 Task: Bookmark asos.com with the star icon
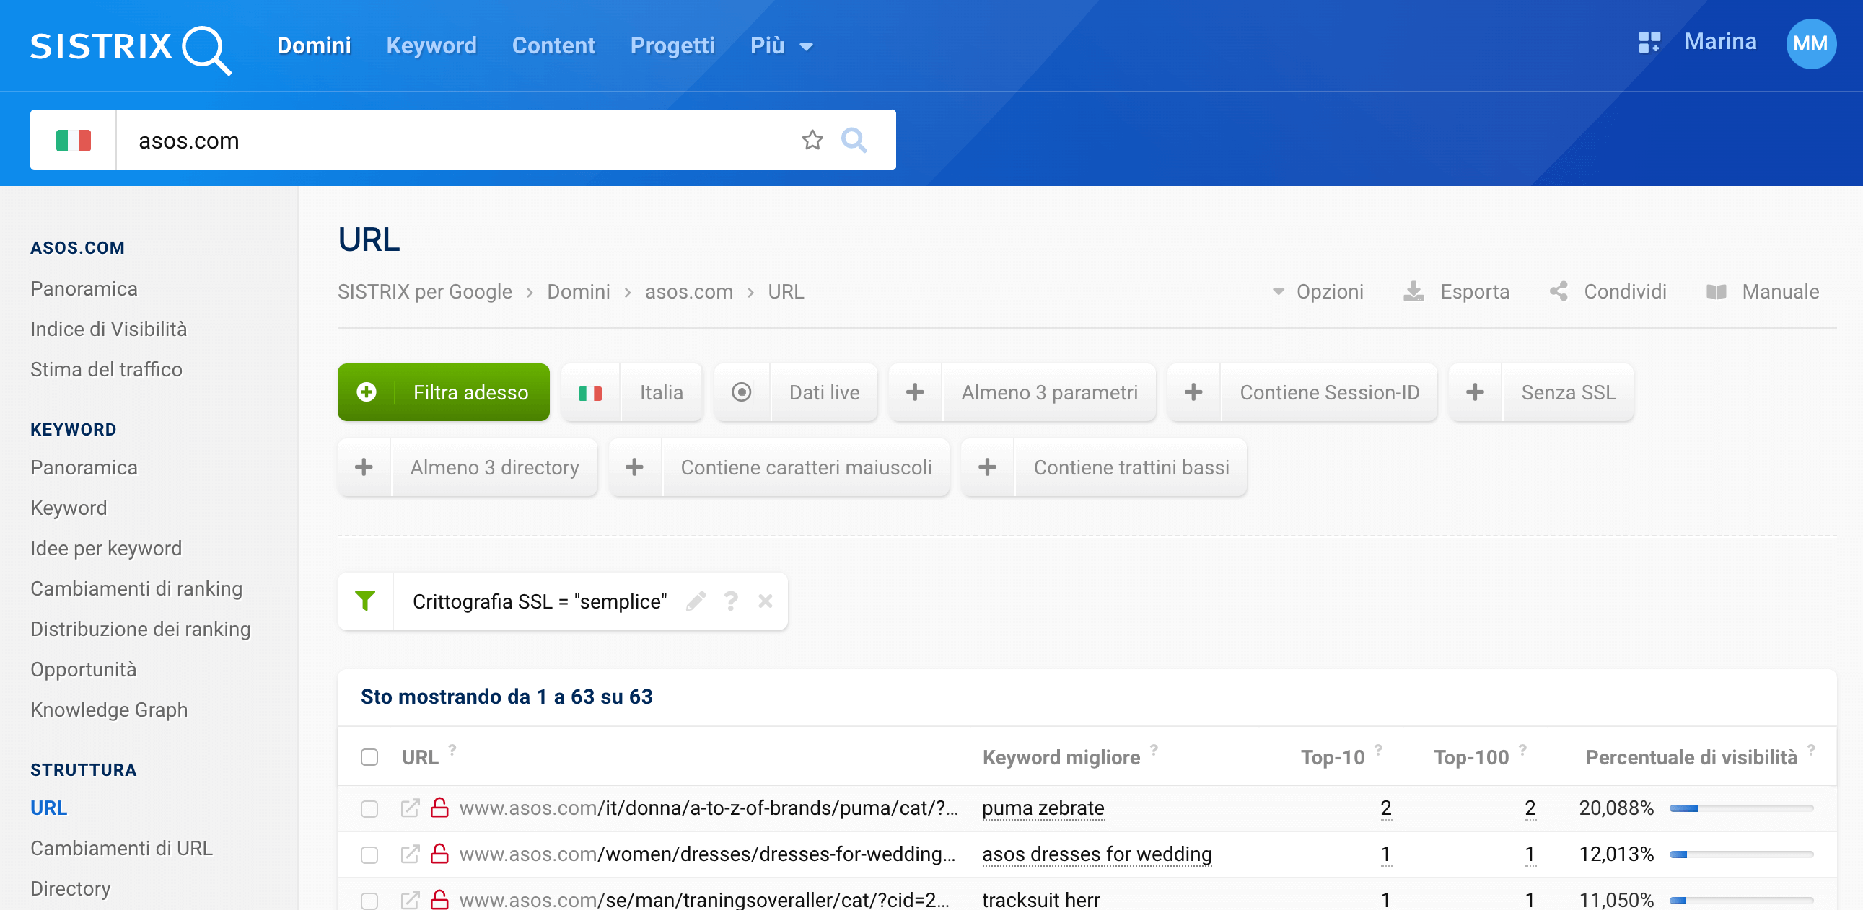pyautogui.click(x=812, y=140)
